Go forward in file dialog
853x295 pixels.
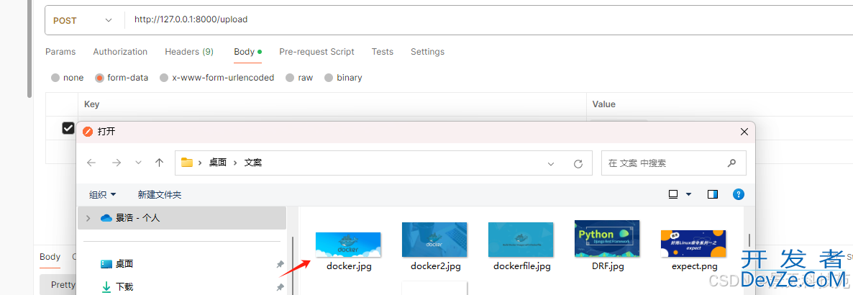click(x=116, y=163)
